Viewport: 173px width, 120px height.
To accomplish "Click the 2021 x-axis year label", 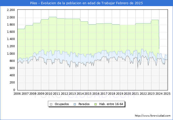I will [x=135, y=94].
